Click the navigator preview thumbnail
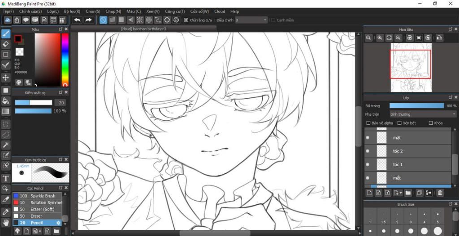The image size is (459, 236). [411, 67]
